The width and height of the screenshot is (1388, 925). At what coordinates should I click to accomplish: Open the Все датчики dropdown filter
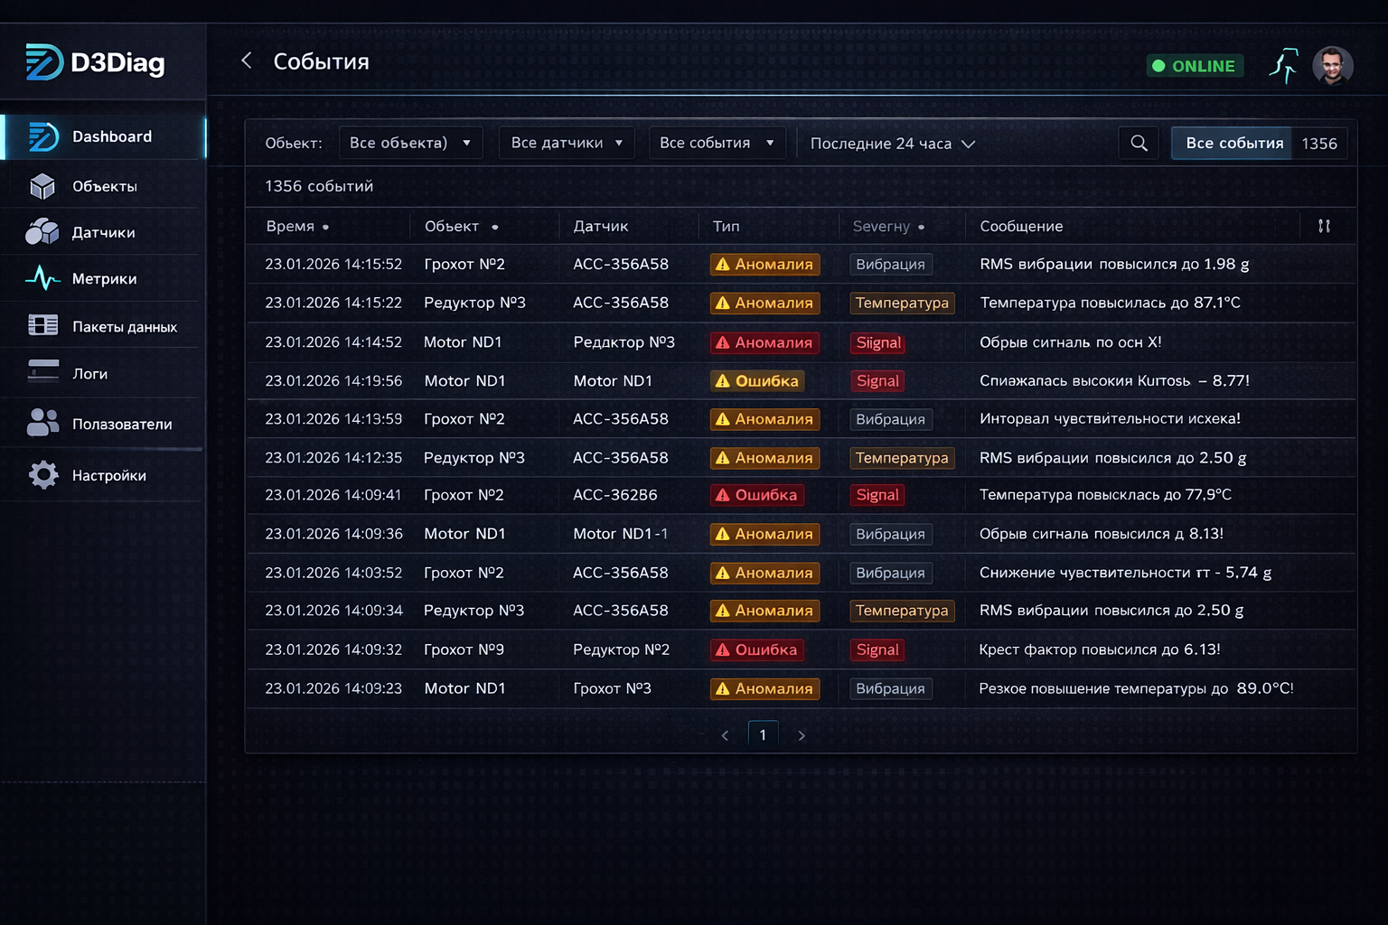[567, 143]
